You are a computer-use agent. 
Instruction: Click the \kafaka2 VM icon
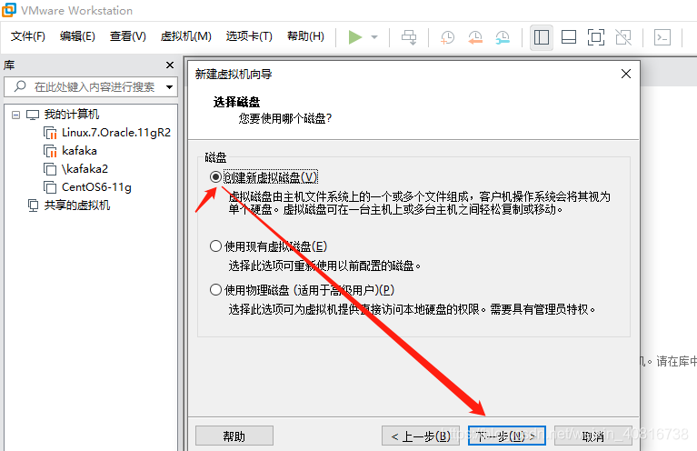[x=50, y=169]
